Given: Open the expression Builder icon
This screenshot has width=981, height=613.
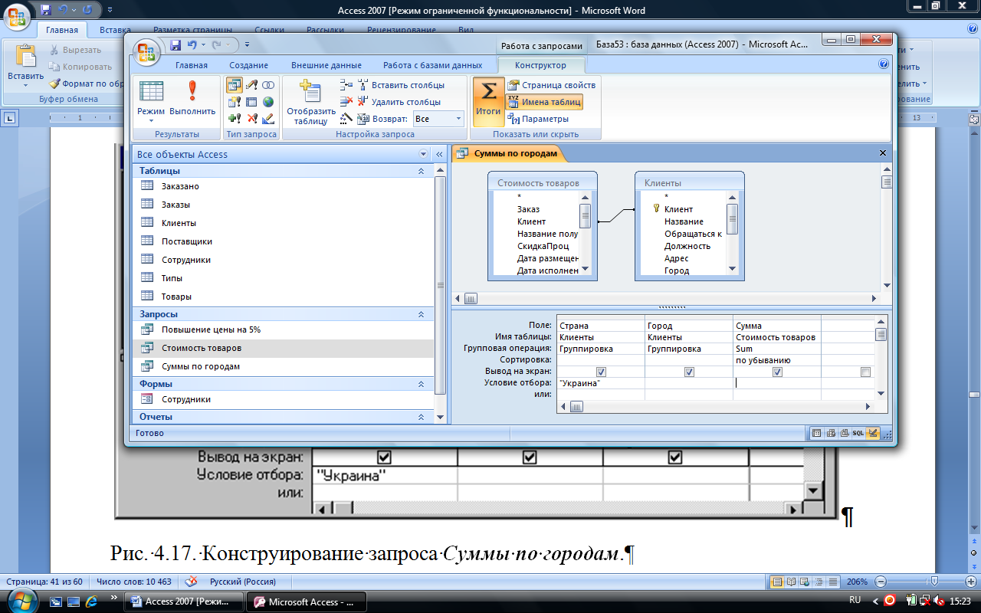Looking at the screenshot, I should [x=346, y=119].
